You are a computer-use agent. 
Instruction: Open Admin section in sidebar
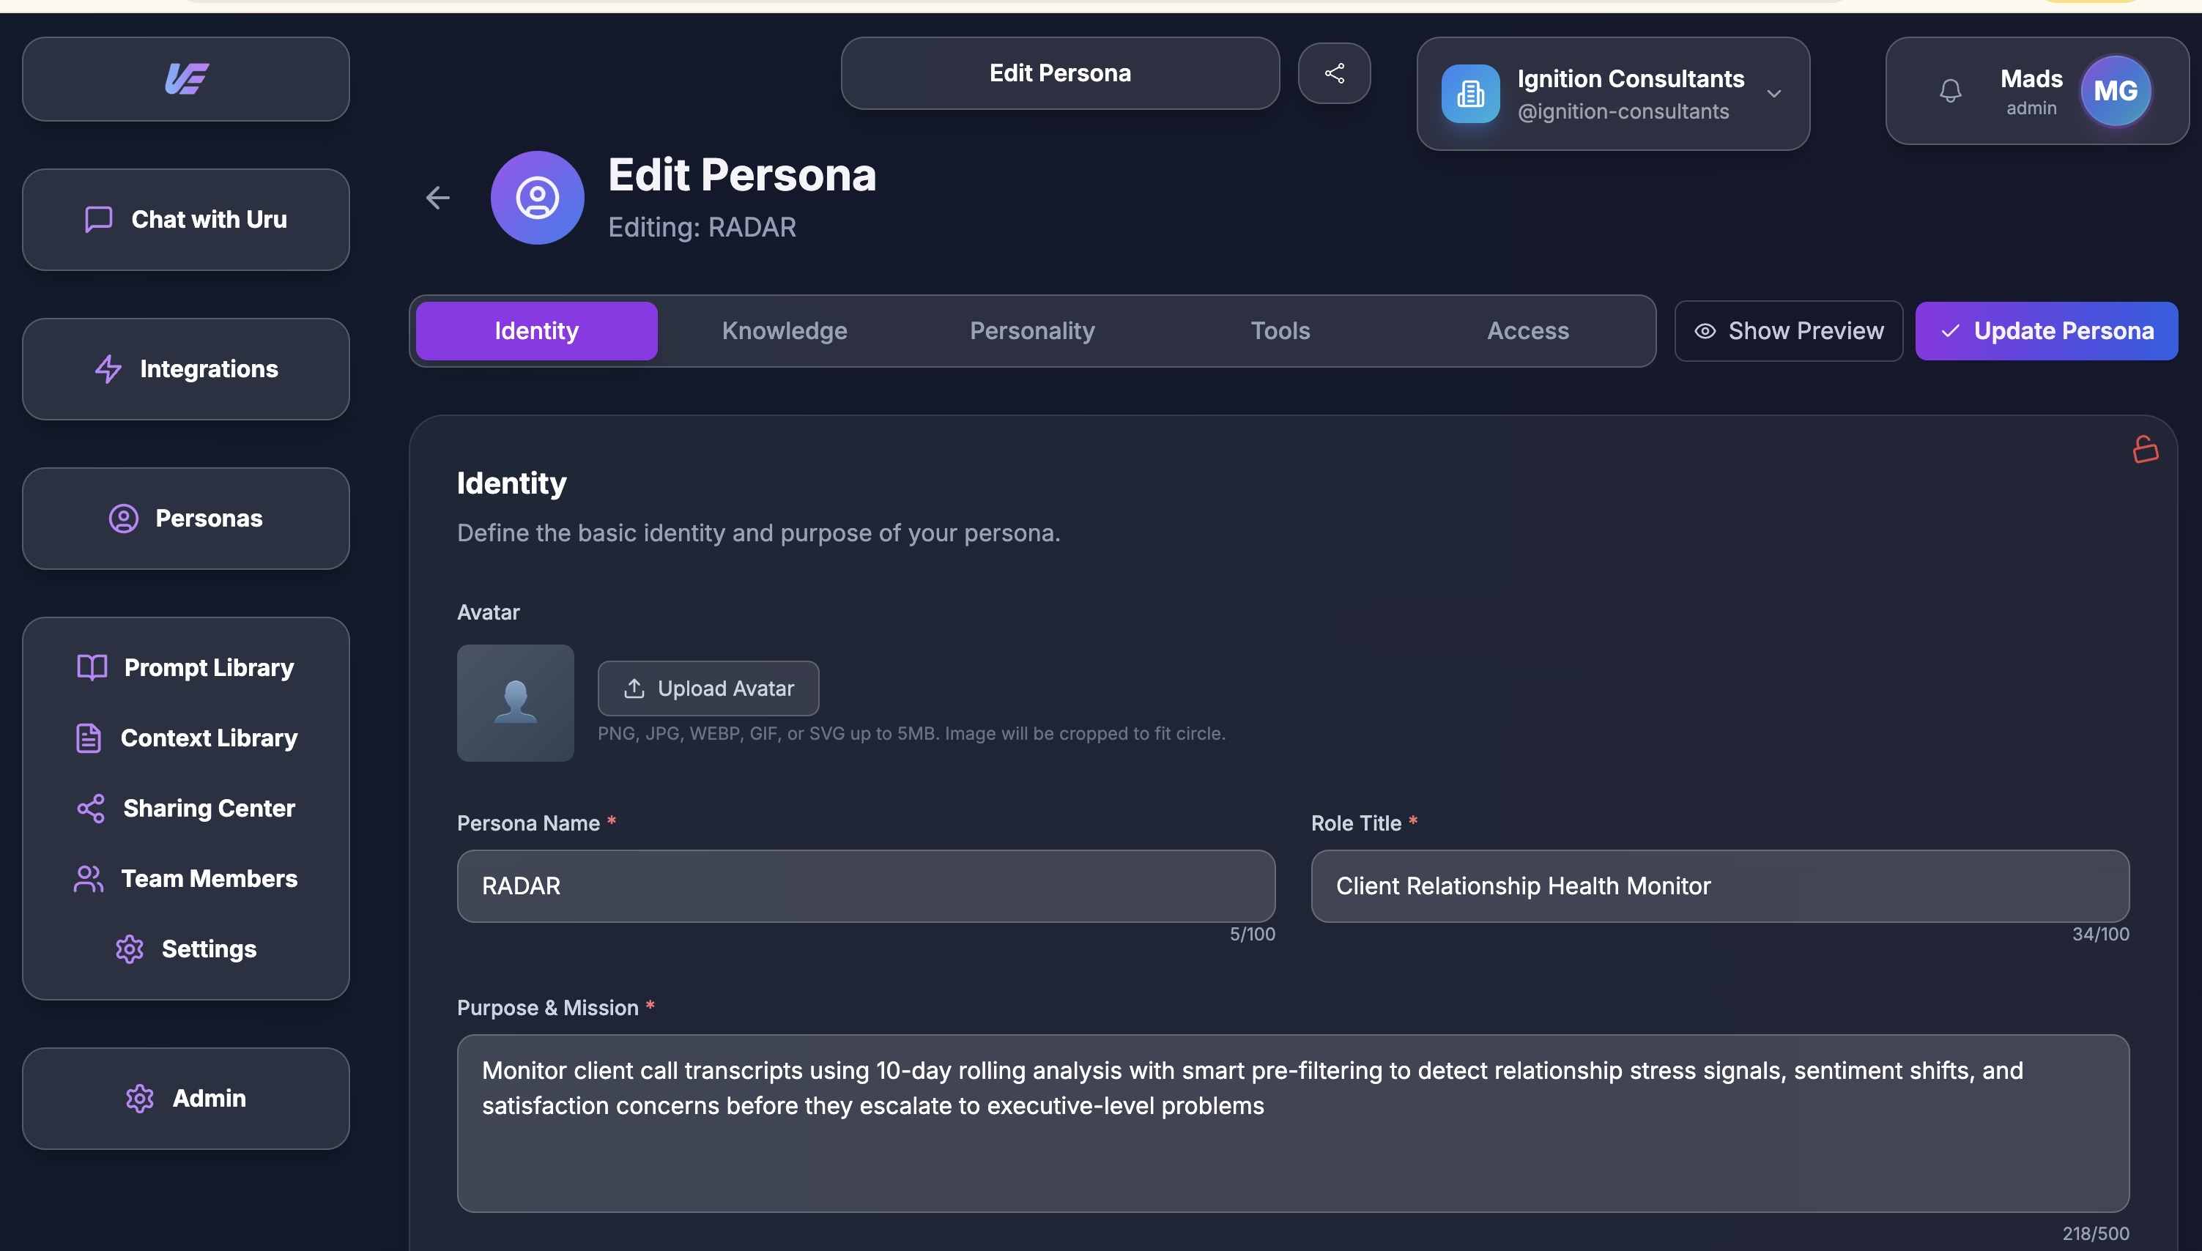point(185,1098)
